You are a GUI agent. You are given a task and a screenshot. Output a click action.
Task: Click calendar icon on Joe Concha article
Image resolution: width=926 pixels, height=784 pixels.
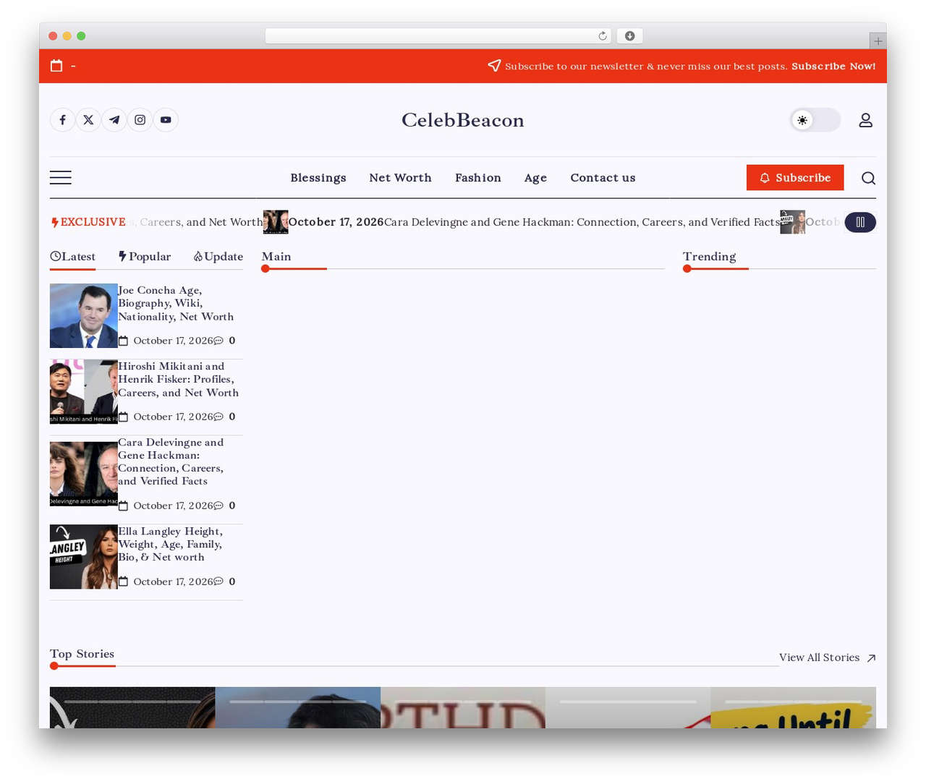(123, 341)
